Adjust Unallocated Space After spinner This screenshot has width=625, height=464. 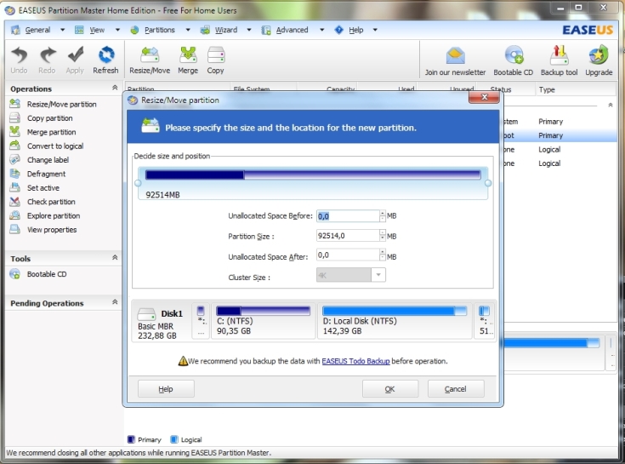point(383,255)
